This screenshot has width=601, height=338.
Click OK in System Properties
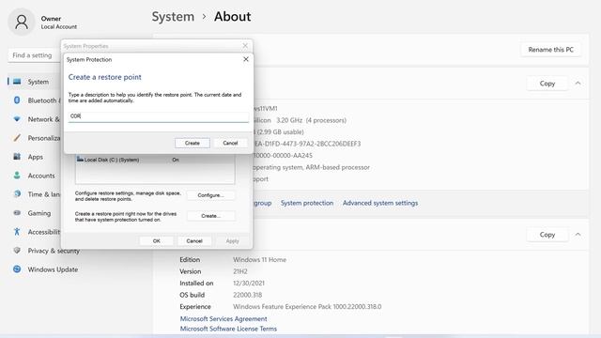157,240
